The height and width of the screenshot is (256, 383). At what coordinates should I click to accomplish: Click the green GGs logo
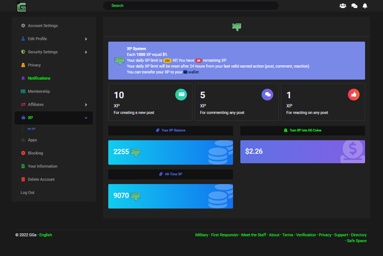(21, 6)
